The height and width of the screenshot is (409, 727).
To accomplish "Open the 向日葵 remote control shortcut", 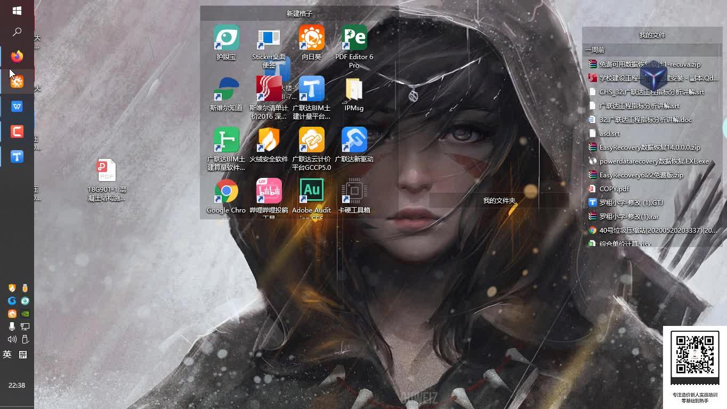I will click(312, 43).
